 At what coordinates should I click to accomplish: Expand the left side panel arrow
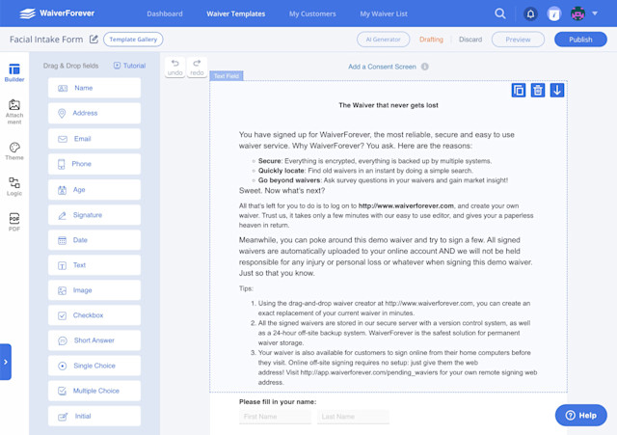click(x=6, y=362)
